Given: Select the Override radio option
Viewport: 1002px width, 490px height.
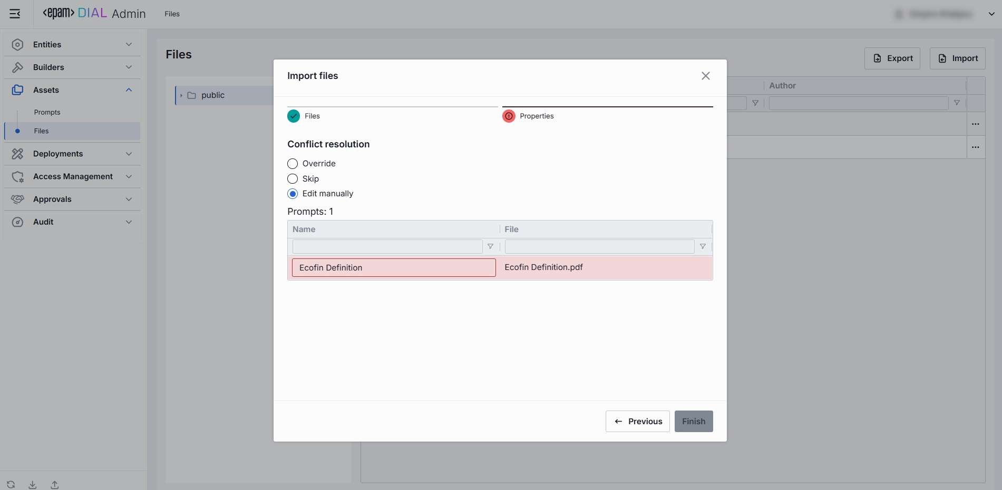Looking at the screenshot, I should (293, 164).
